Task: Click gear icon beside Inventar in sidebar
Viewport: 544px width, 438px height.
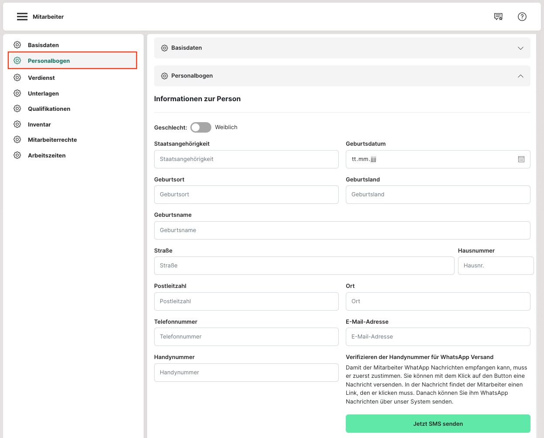Action: point(17,124)
